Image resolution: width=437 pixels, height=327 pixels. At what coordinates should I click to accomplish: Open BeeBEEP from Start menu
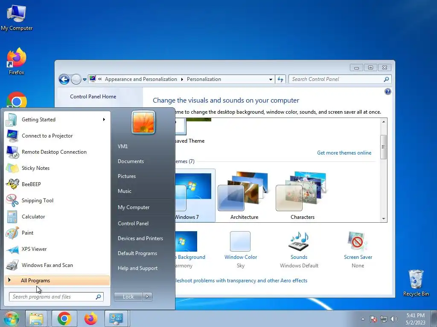click(x=57, y=184)
